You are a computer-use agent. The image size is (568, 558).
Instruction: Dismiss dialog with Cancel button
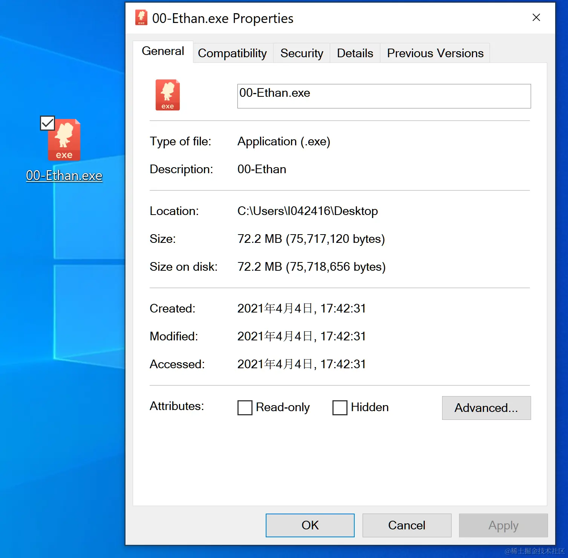[x=407, y=525]
